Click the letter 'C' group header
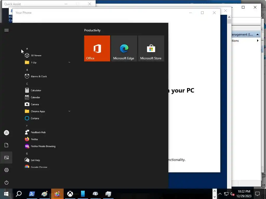 27,84
